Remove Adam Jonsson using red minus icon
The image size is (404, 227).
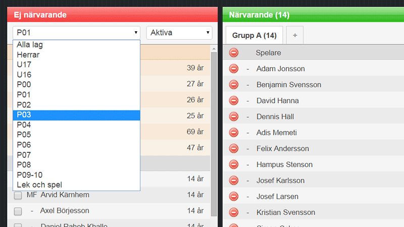(234, 69)
